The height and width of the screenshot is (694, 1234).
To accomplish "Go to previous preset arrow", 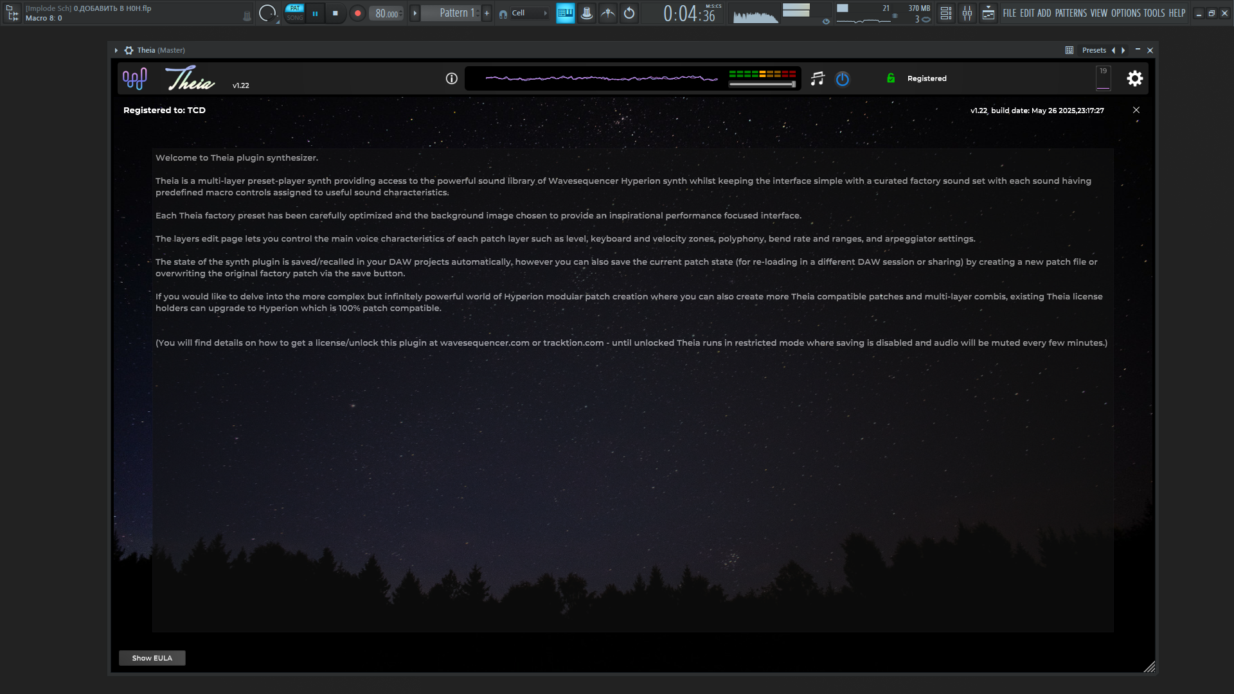I will (x=1113, y=50).
